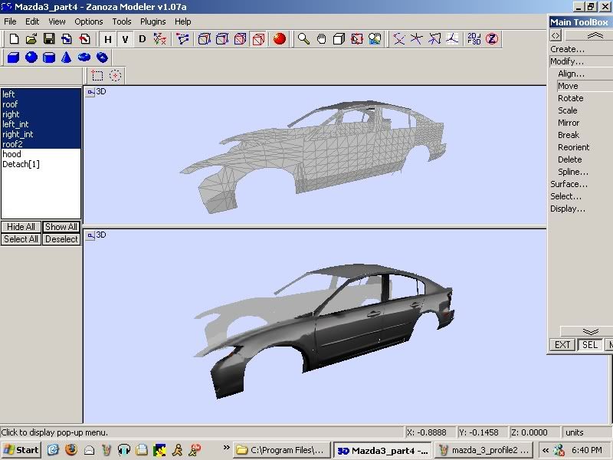This screenshot has height=460, width=613.
Task: Toggle the V mode button
Action: pos(125,39)
